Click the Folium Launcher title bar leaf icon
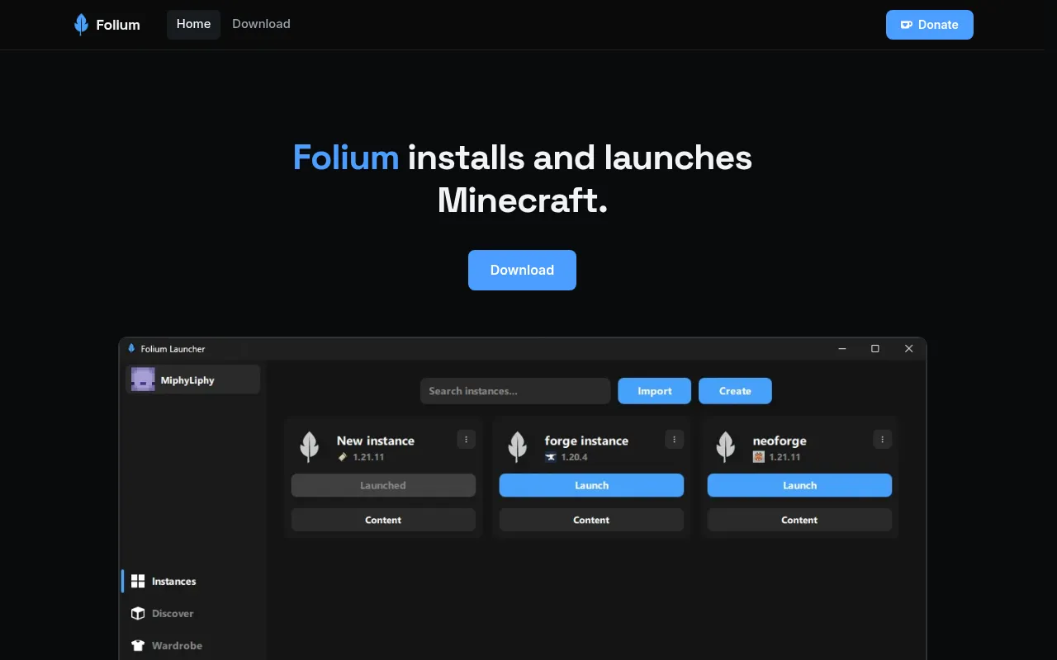 click(x=132, y=349)
